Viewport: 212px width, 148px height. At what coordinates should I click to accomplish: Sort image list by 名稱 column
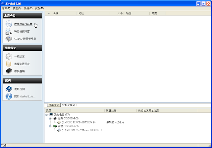coord(65,13)
